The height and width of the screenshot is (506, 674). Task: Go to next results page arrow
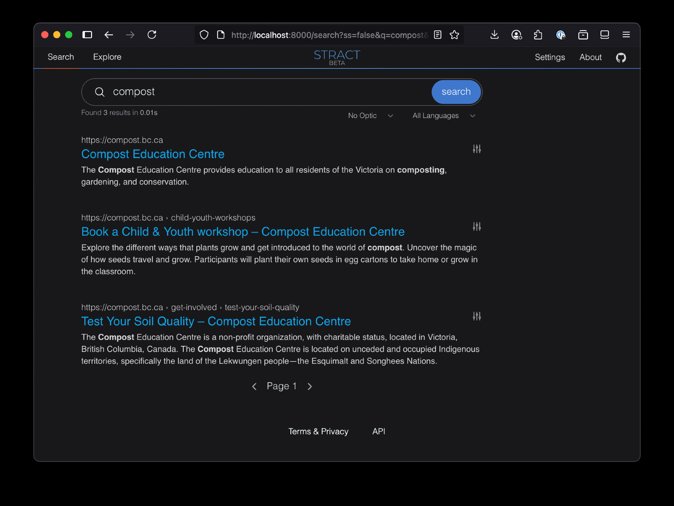click(310, 386)
